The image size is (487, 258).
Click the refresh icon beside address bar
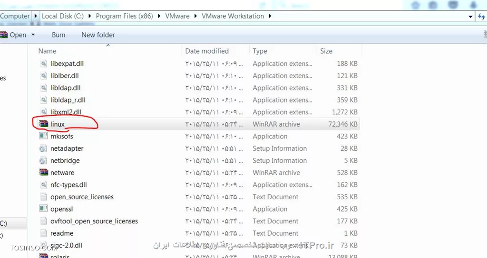pyautogui.click(x=481, y=17)
